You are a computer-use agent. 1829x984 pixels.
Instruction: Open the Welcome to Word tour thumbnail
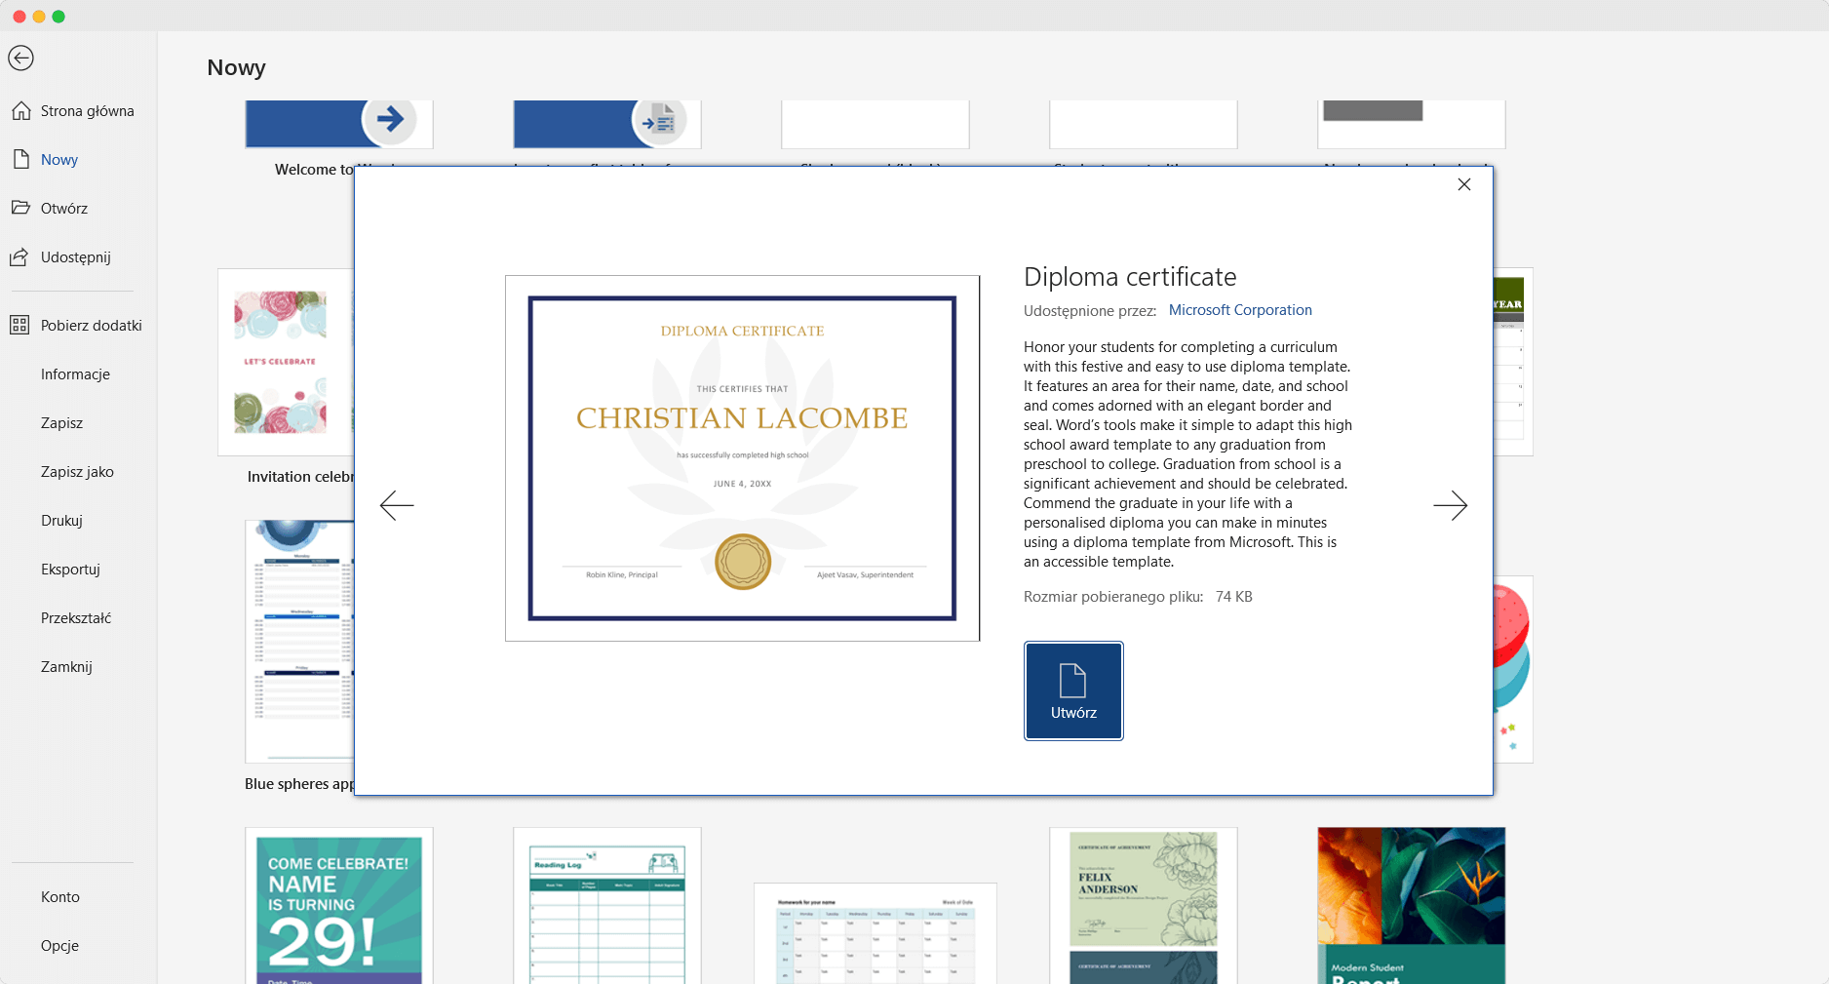338,124
